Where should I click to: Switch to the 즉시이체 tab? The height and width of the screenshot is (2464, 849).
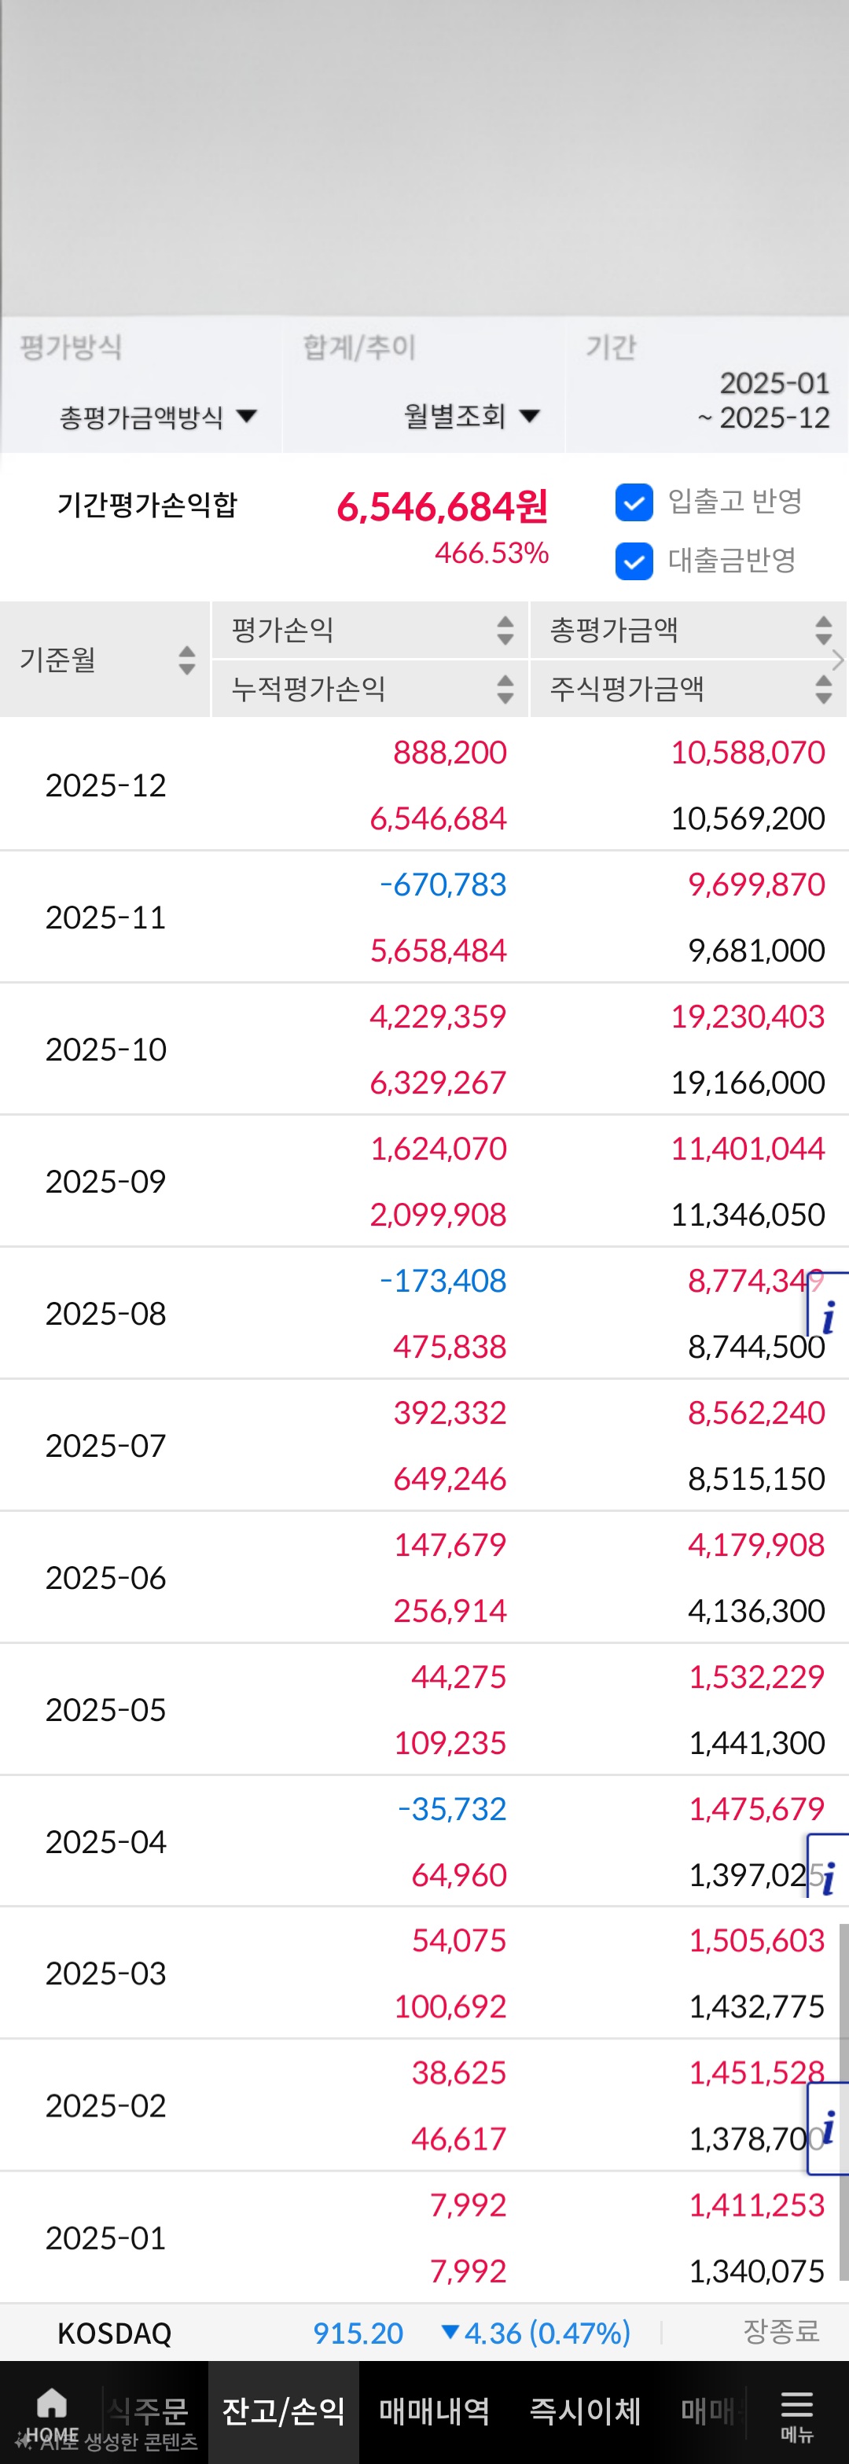tap(585, 2411)
